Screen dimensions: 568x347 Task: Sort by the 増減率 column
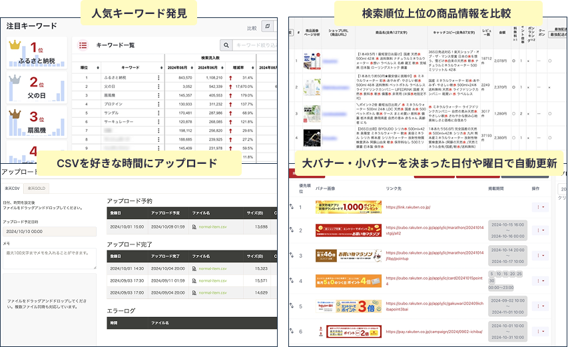pyautogui.click(x=253, y=68)
